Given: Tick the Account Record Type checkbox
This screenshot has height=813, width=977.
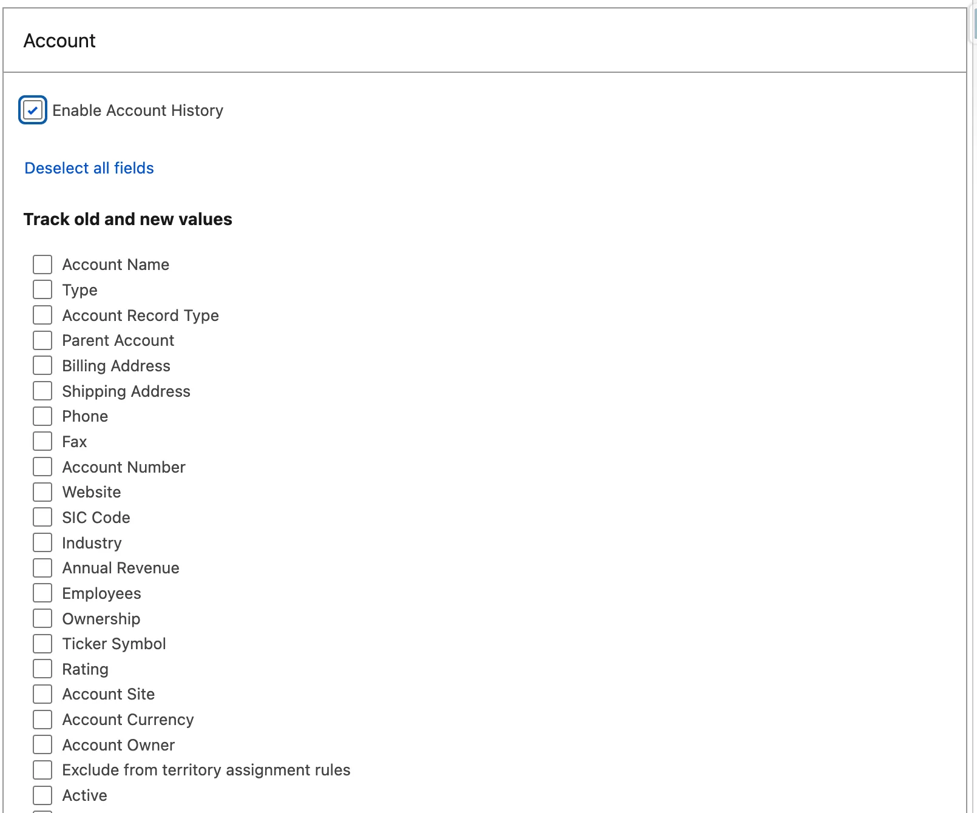Looking at the screenshot, I should (x=42, y=315).
